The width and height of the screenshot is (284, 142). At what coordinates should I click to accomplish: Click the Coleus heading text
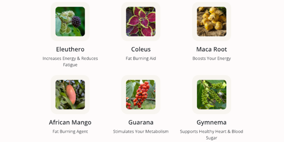click(x=141, y=49)
